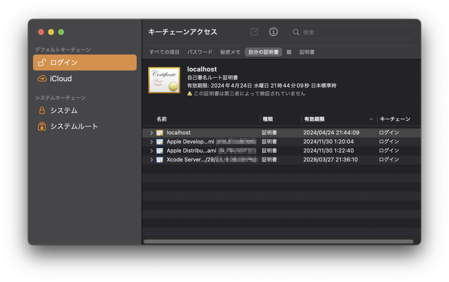Expand the Apple Develop... certificate row
This screenshot has height=282, width=449.
pyautogui.click(x=151, y=142)
